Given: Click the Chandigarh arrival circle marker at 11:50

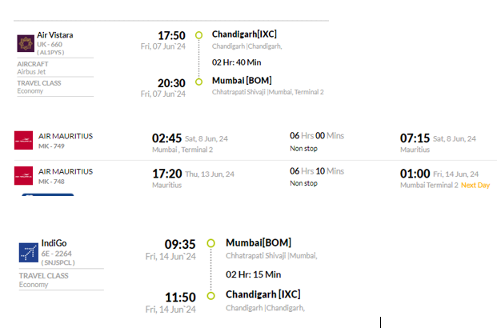Looking at the screenshot, I should (210, 296).
